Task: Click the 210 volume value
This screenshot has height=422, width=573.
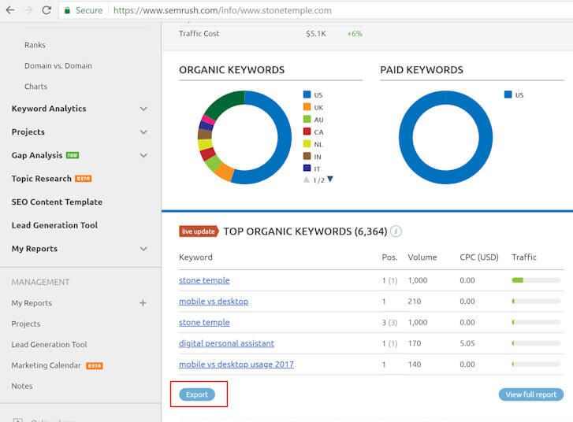Action: point(415,302)
